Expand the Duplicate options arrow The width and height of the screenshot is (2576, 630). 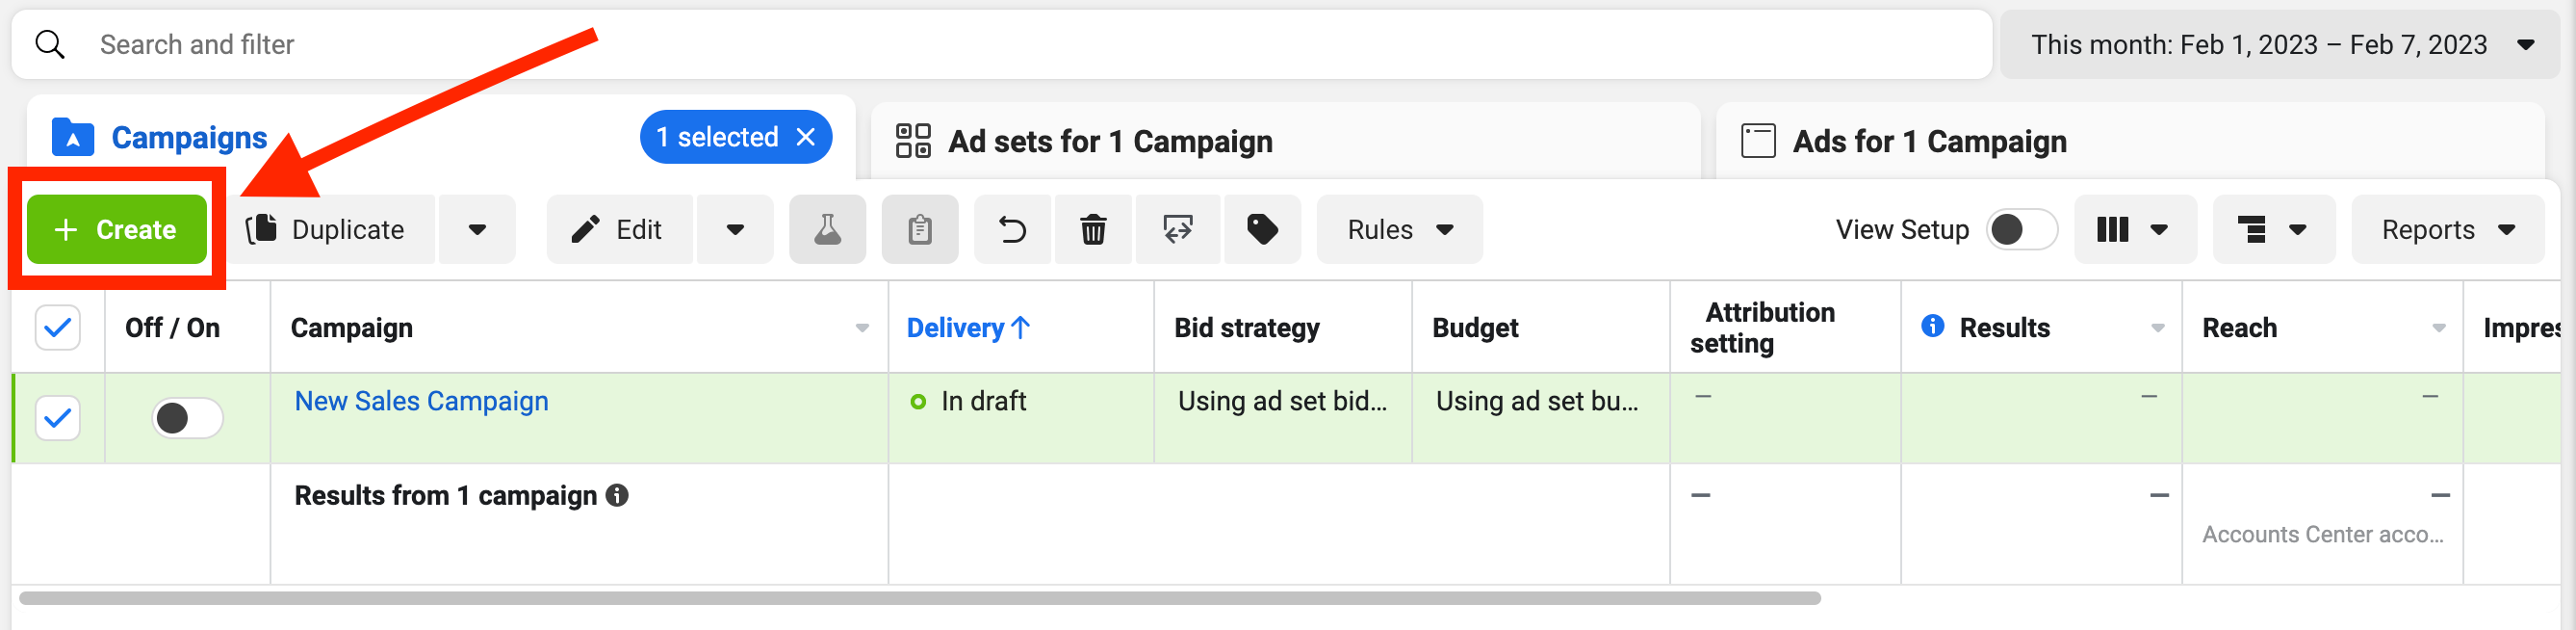point(477,230)
